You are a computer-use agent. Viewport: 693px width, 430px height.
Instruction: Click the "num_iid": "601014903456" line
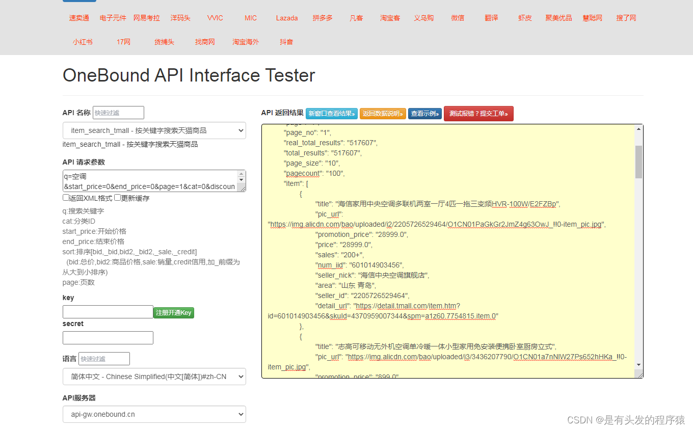tap(360, 265)
